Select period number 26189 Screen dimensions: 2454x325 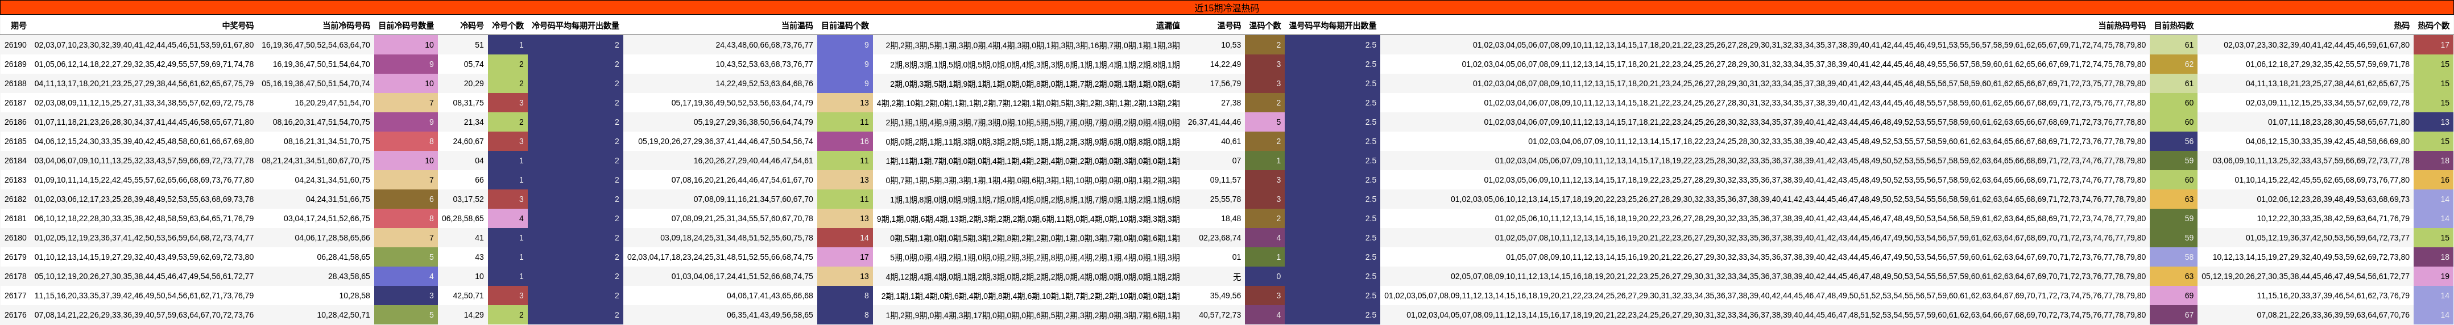point(15,65)
